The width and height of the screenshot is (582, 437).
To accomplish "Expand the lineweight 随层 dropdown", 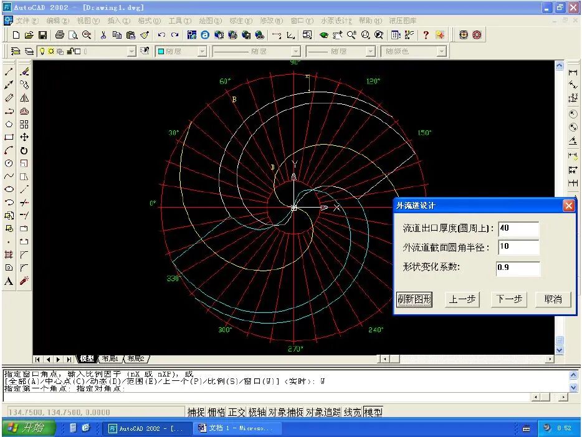I will [370, 51].
